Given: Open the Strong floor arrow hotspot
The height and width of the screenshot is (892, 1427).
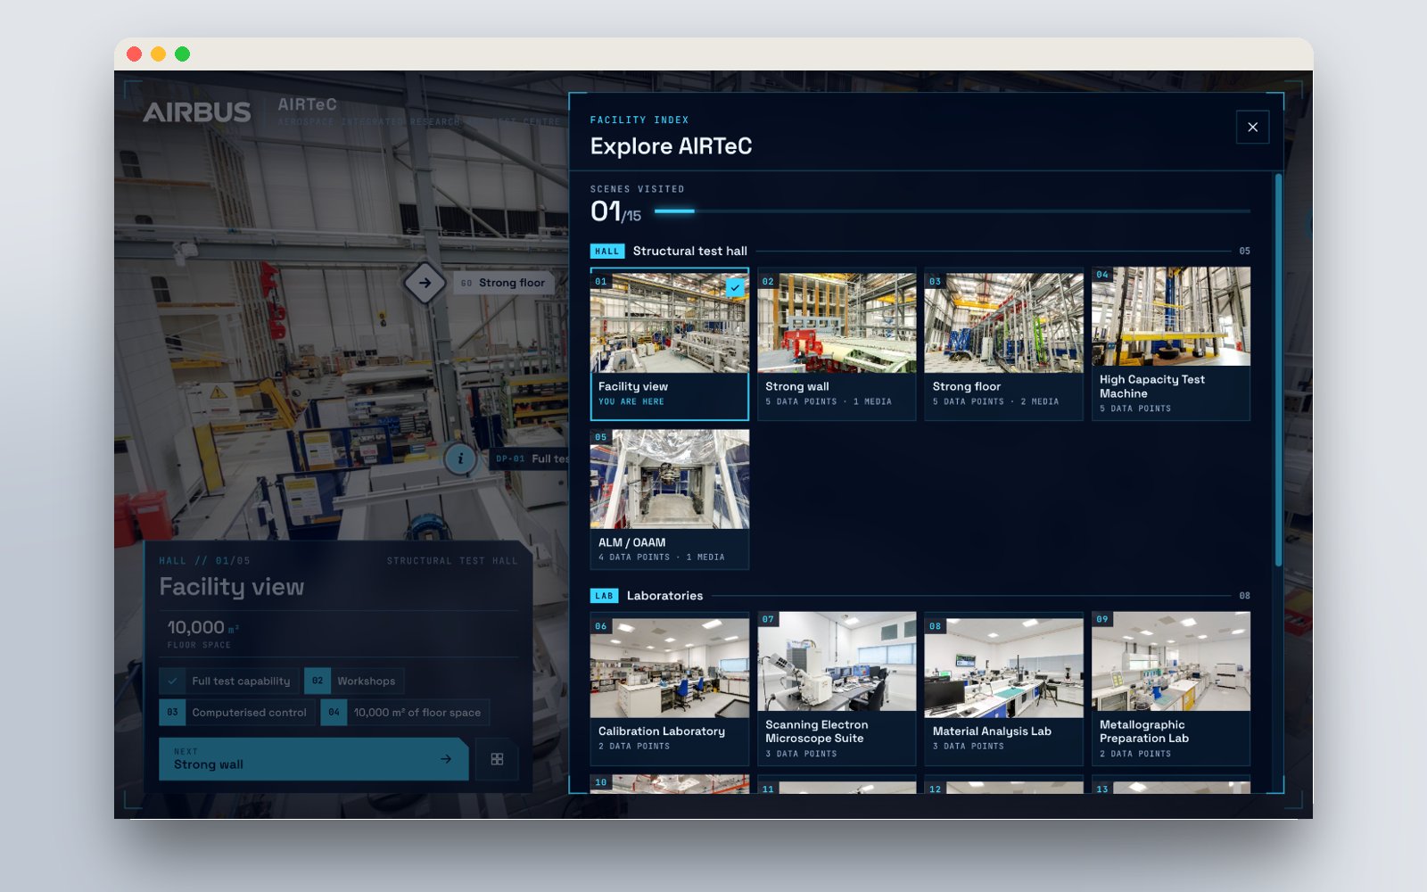Looking at the screenshot, I should (x=425, y=283).
